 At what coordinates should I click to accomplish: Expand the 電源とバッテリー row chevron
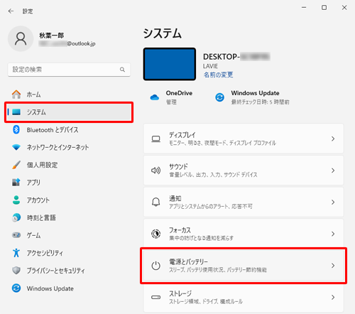333,266
